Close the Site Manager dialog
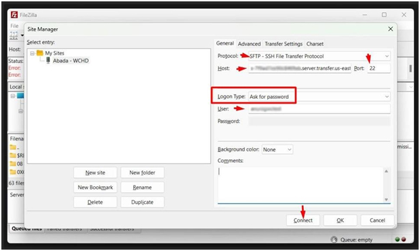 pos(391,29)
